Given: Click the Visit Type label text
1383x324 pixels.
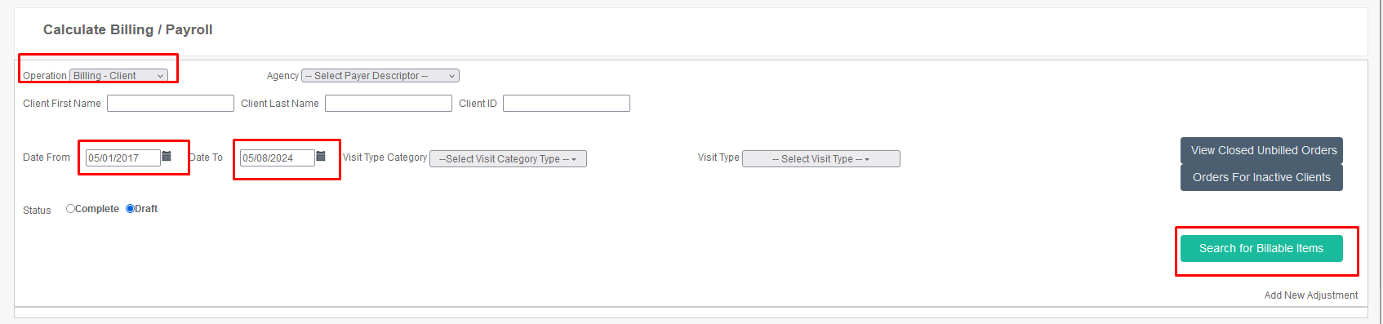Looking at the screenshot, I should (718, 158).
